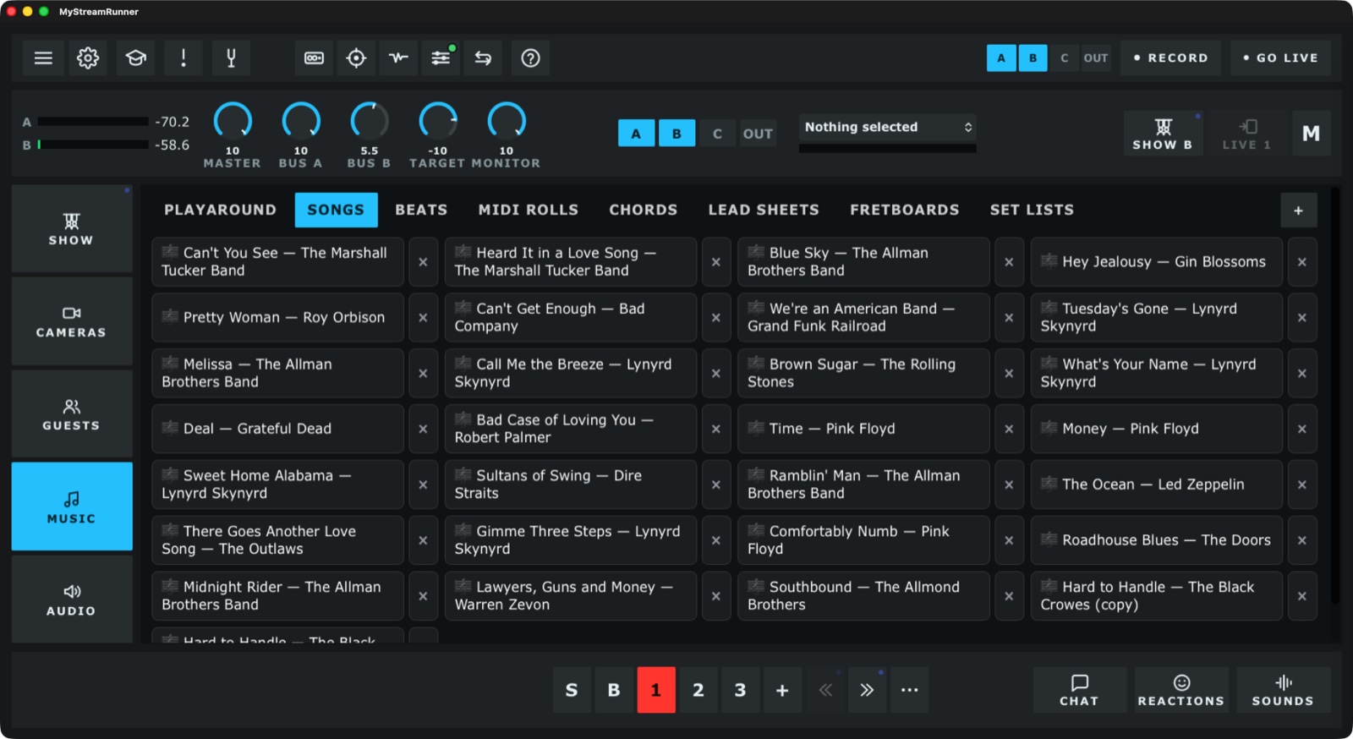Open the mixer sliders icon
The height and width of the screenshot is (739, 1353).
tap(441, 58)
